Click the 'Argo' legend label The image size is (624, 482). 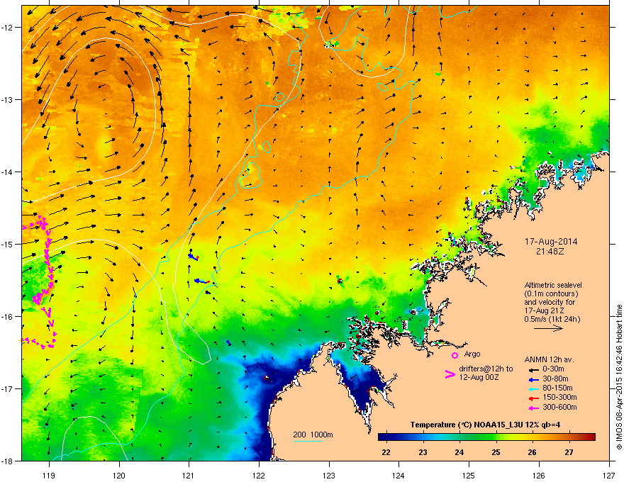[x=472, y=354]
